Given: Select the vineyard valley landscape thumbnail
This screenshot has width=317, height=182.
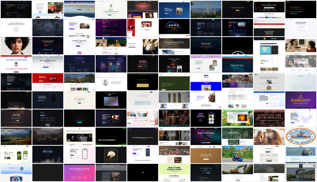Looking at the screenshot, I should tap(16, 136).
